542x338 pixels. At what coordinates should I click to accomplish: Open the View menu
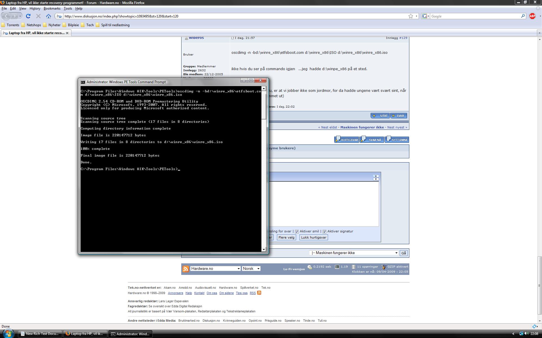click(x=23, y=8)
